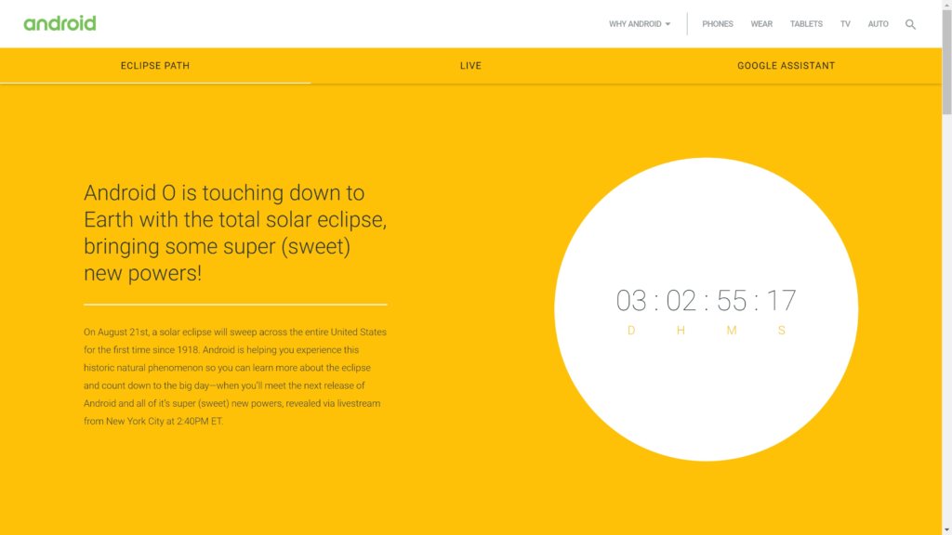
Task: Click the days value 03 in countdown
Action: click(631, 301)
